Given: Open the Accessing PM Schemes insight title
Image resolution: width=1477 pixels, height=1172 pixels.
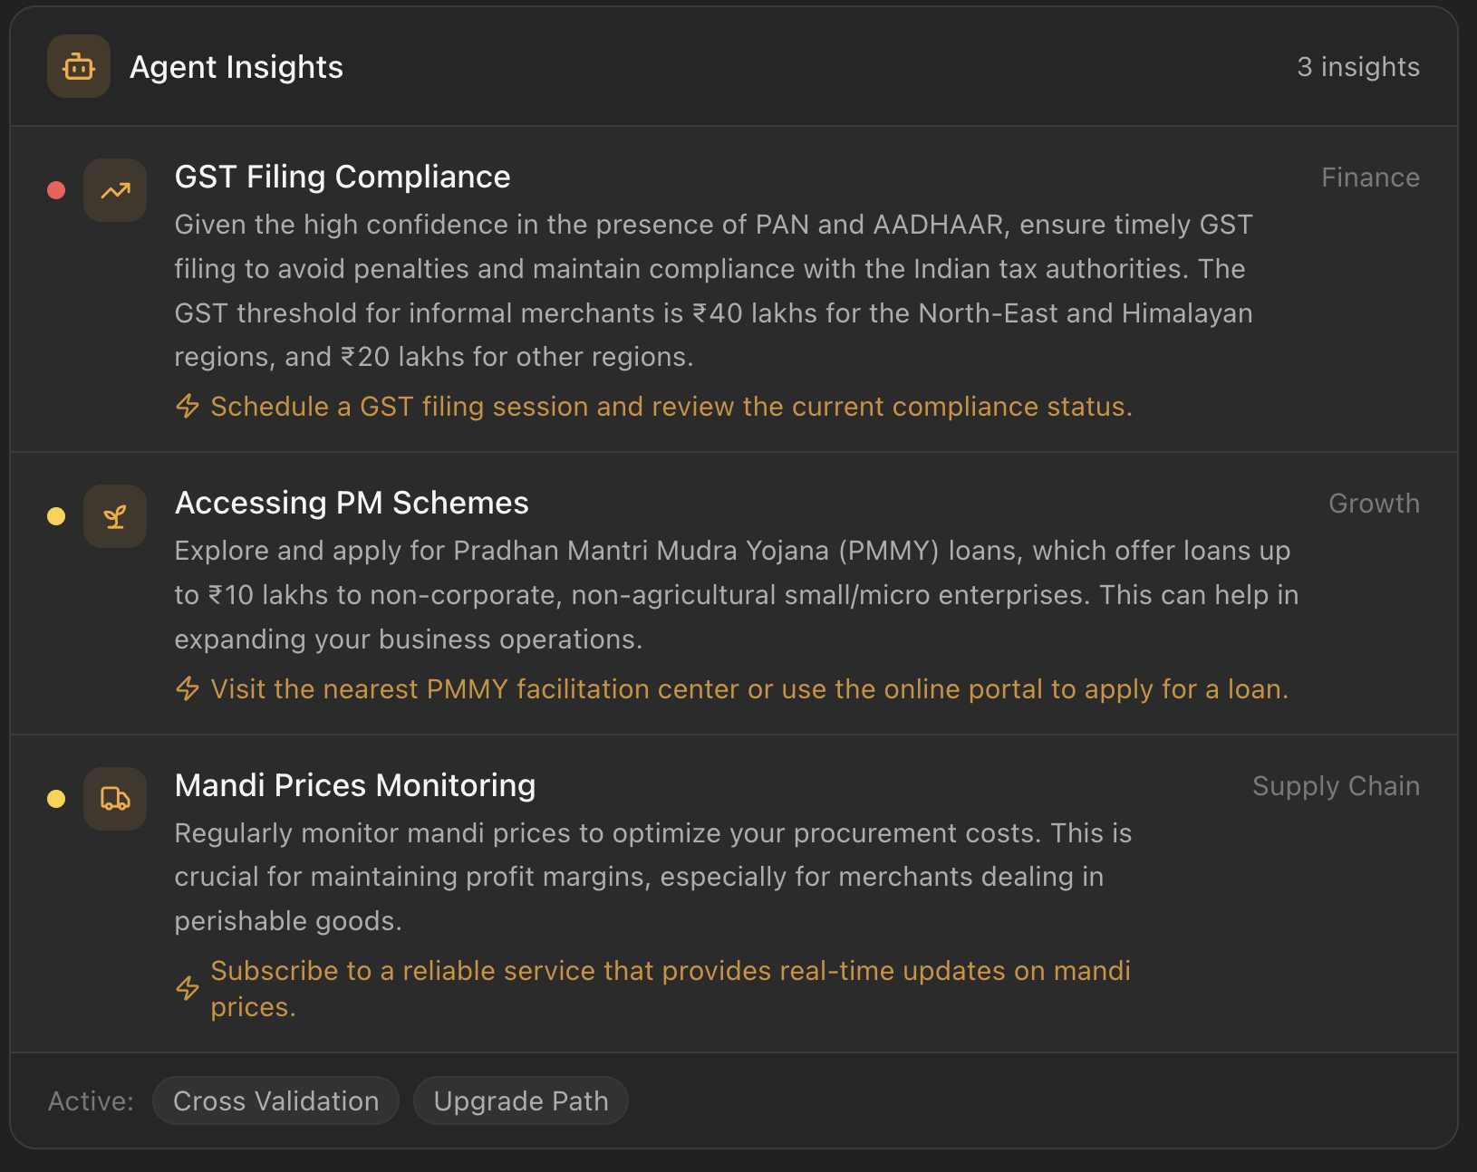Looking at the screenshot, I should [x=352, y=503].
